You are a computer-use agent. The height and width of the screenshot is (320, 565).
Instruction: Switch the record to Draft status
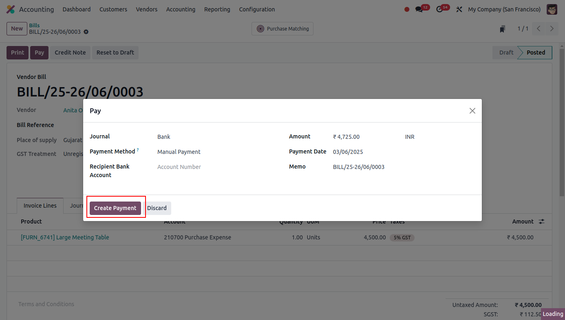[x=506, y=52]
